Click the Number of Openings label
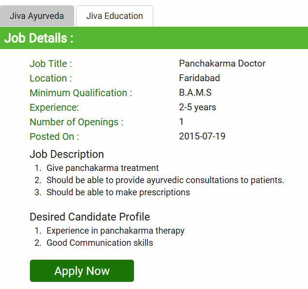The image size is (308, 289). coord(76,122)
